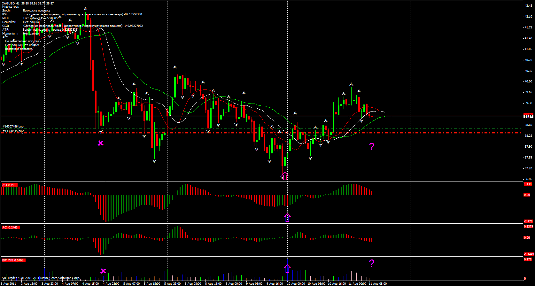This screenshot has width=535, height=286.
Task: Click the 40.00 price axis value
Action: coord(528,81)
